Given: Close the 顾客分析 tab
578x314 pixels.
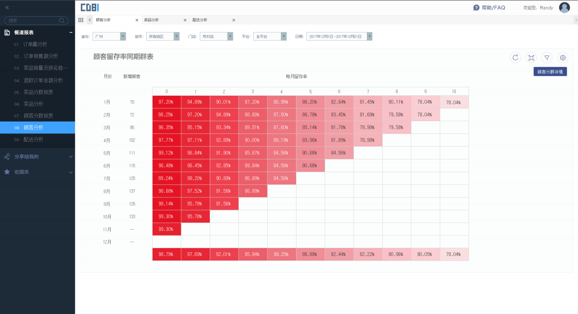Looking at the screenshot, I should [137, 20].
